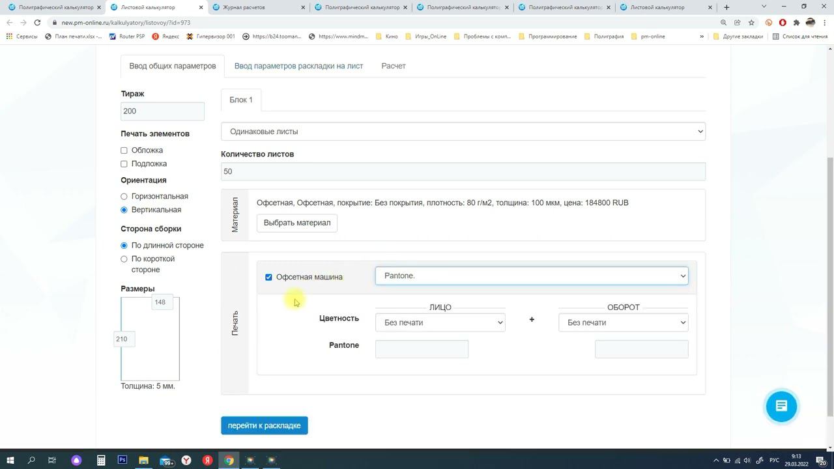Screen dimensions: 834x469
Task: Open the Extensions puzzle icon
Action: tap(796, 23)
